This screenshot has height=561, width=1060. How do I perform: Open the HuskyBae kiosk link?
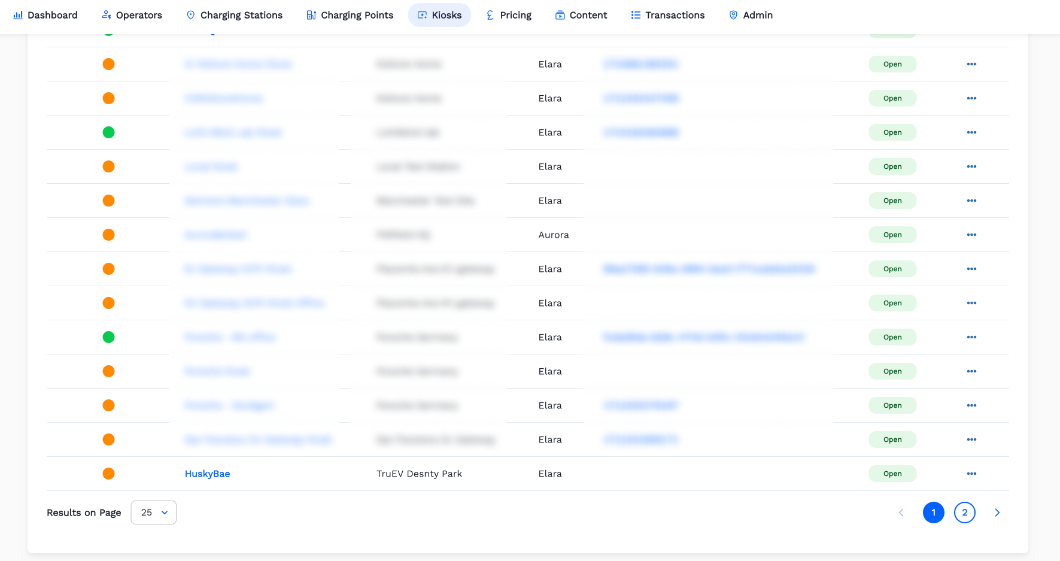click(x=207, y=474)
